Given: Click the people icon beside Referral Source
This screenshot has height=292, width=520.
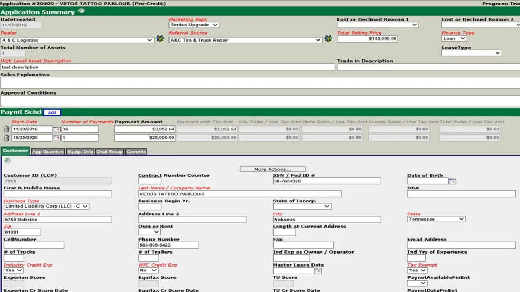Looking at the screenshot, I should (328, 39).
